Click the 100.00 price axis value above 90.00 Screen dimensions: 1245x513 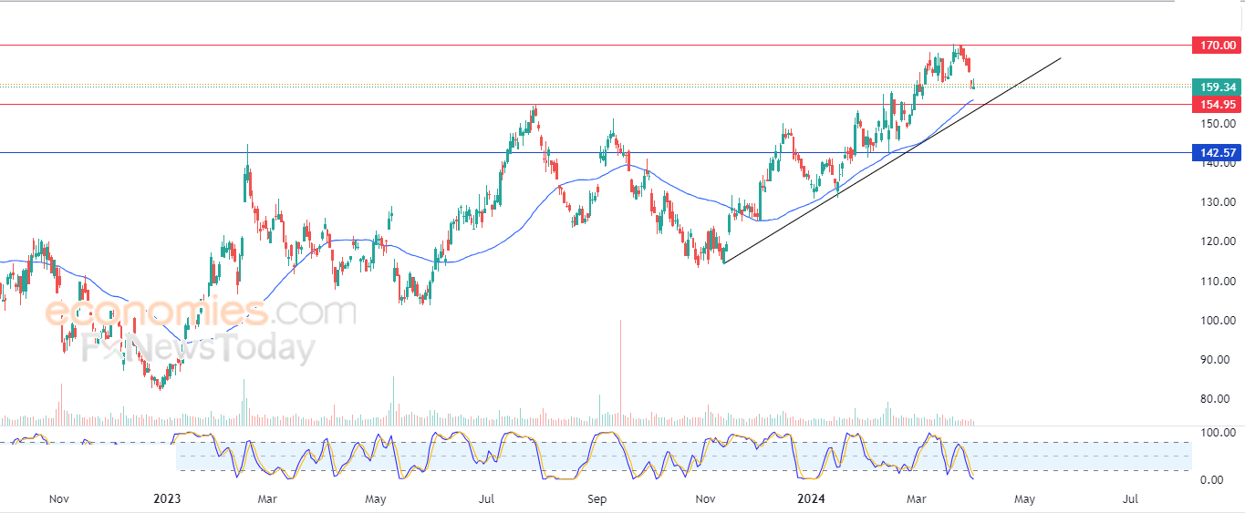click(1219, 321)
